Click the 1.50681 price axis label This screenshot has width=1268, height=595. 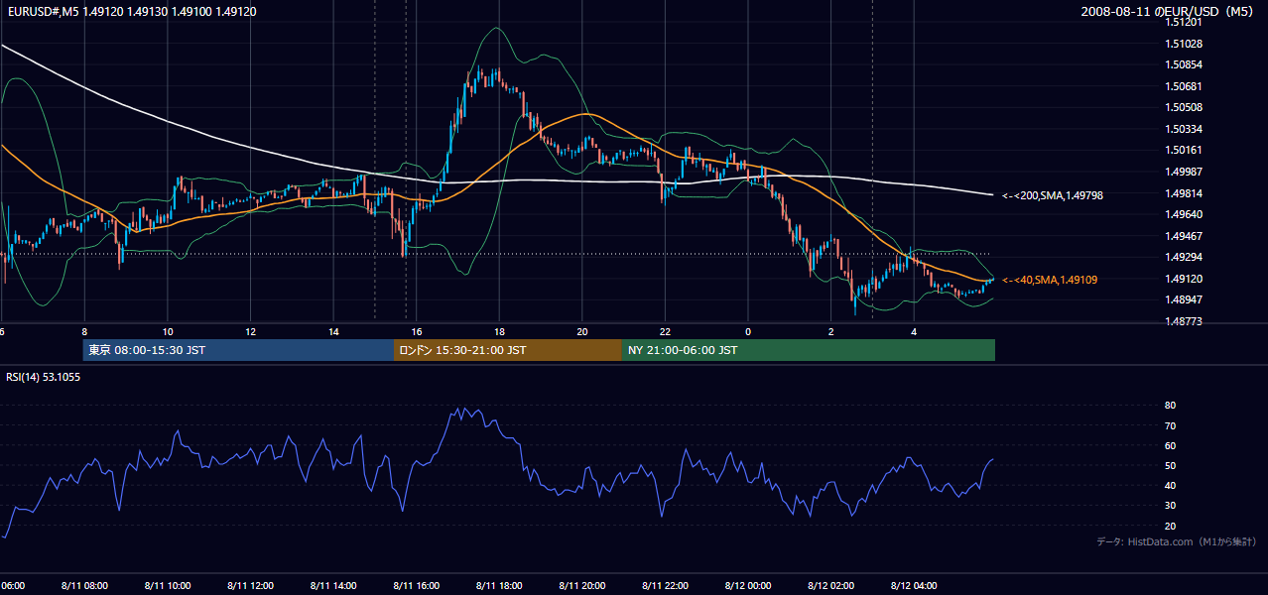pos(1184,86)
